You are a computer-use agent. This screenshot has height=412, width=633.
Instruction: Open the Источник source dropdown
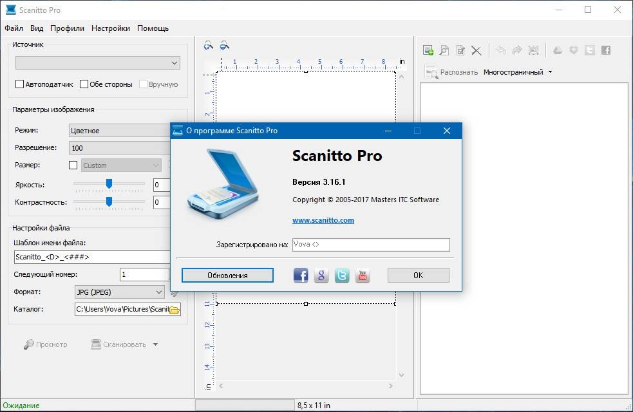tap(98, 62)
